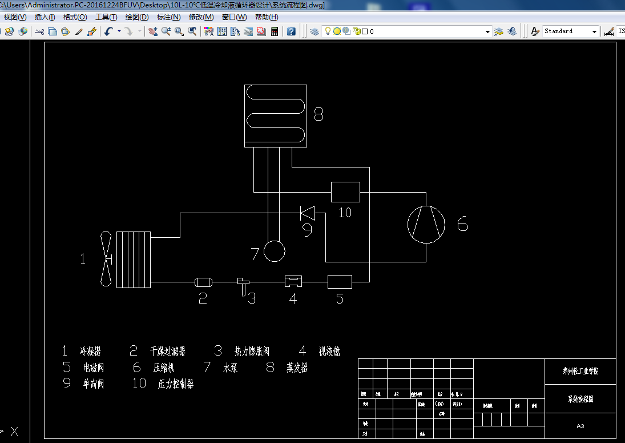Screen dimensions: 625x443
Task: Open the QuickCalc calculator icon
Action: pyautogui.click(x=274, y=31)
